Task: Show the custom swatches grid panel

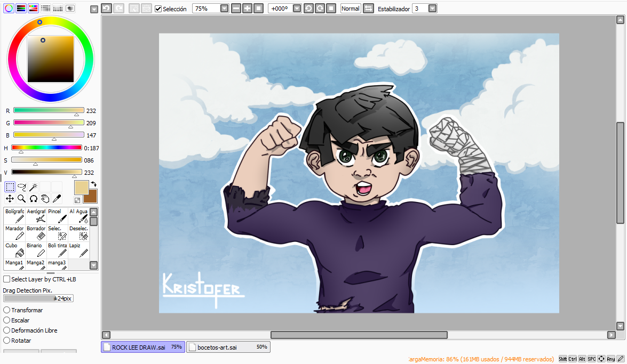Action: pyautogui.click(x=58, y=8)
